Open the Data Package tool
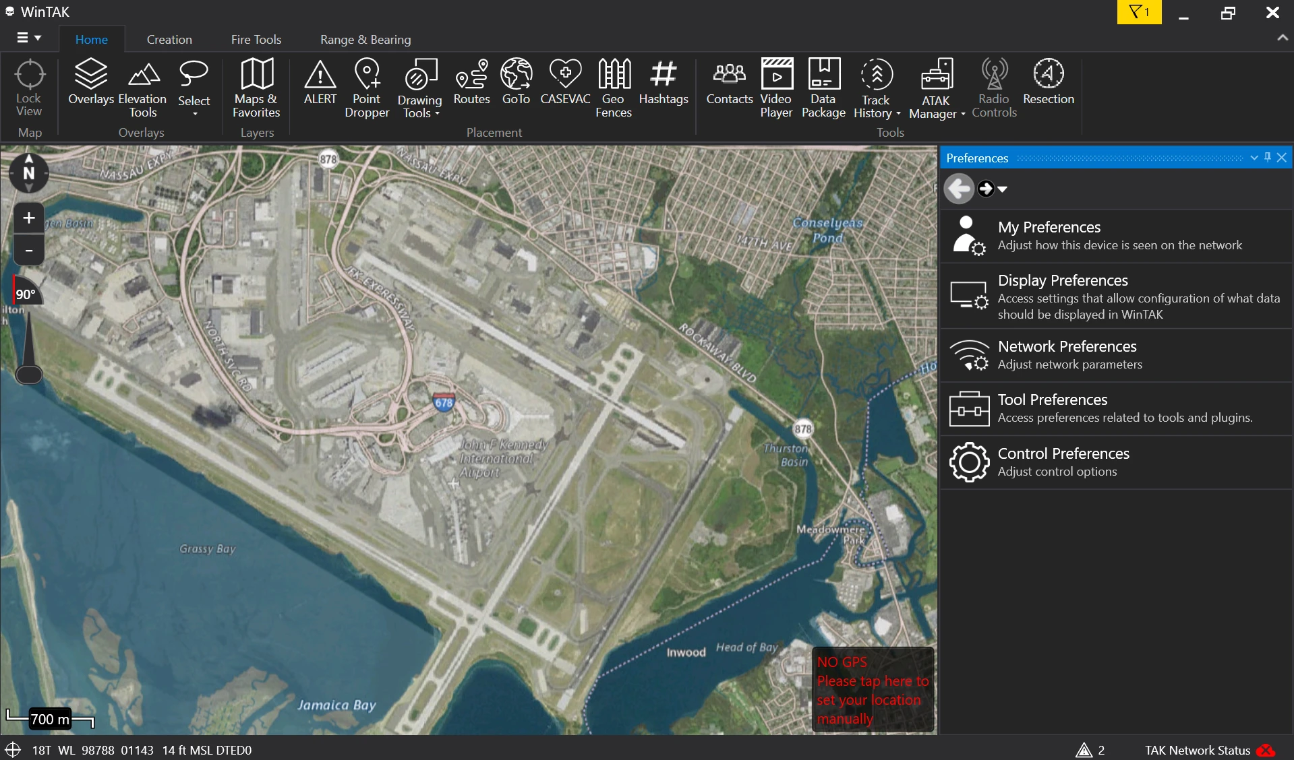The image size is (1294, 760). pos(823,88)
